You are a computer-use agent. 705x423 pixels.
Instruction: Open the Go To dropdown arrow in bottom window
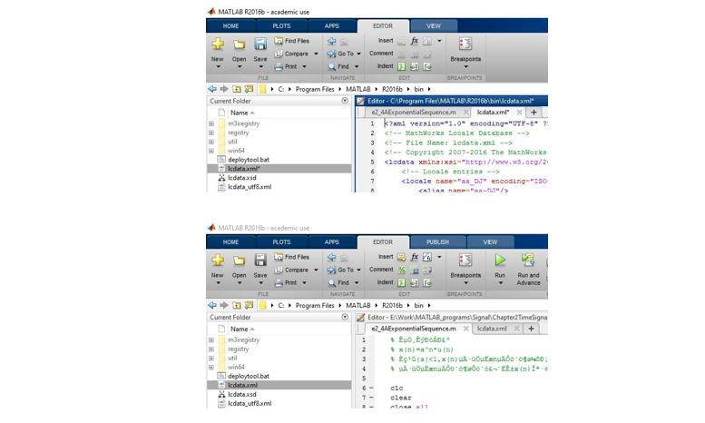tap(358, 270)
